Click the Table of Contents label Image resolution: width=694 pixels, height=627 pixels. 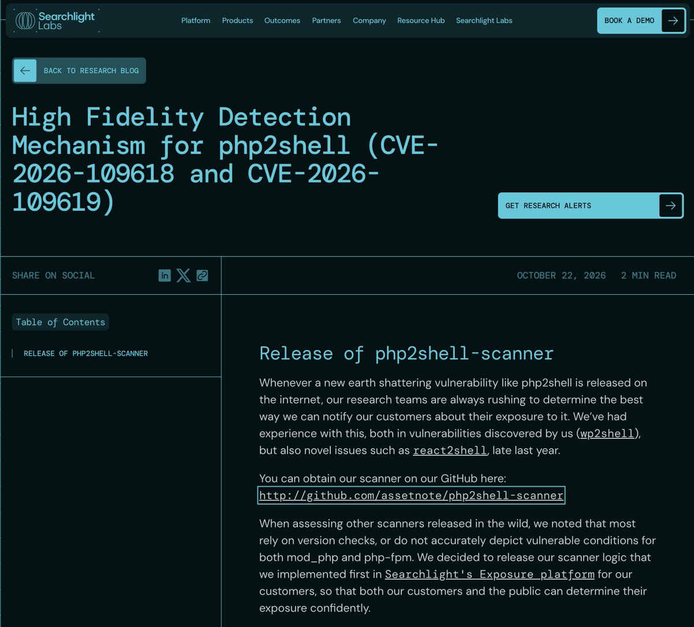click(61, 322)
